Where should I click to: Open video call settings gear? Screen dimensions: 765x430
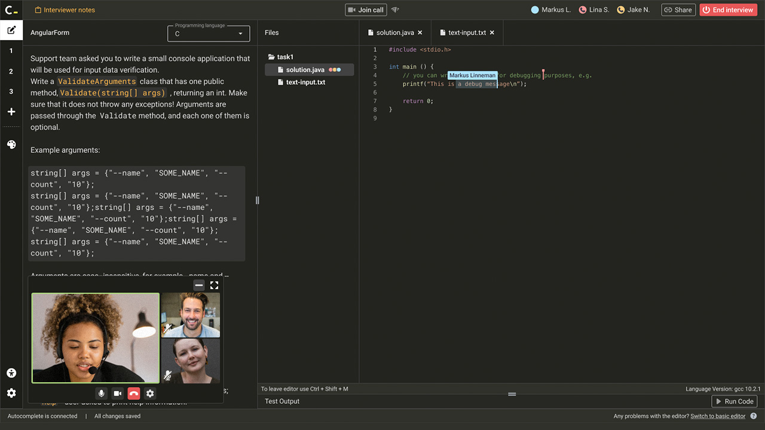pos(150,394)
